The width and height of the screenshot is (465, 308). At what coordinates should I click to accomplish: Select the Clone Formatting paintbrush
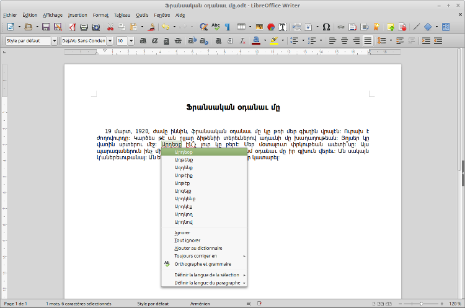tap(151, 27)
